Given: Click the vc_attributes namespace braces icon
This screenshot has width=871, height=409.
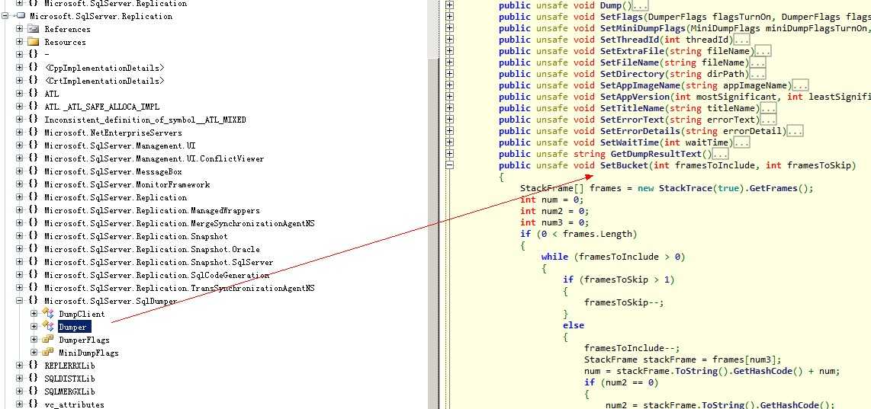Looking at the screenshot, I should coord(34,404).
